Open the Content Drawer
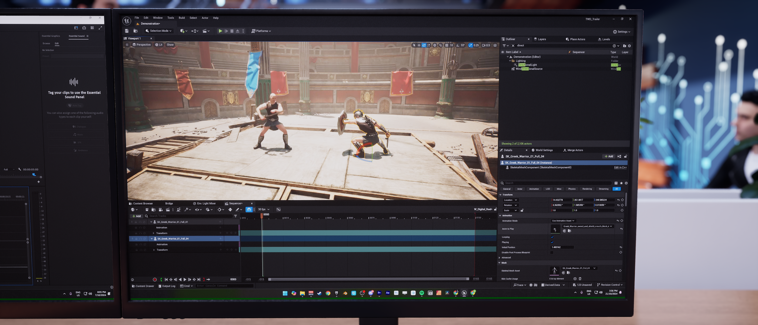758x325 pixels. pyautogui.click(x=143, y=286)
